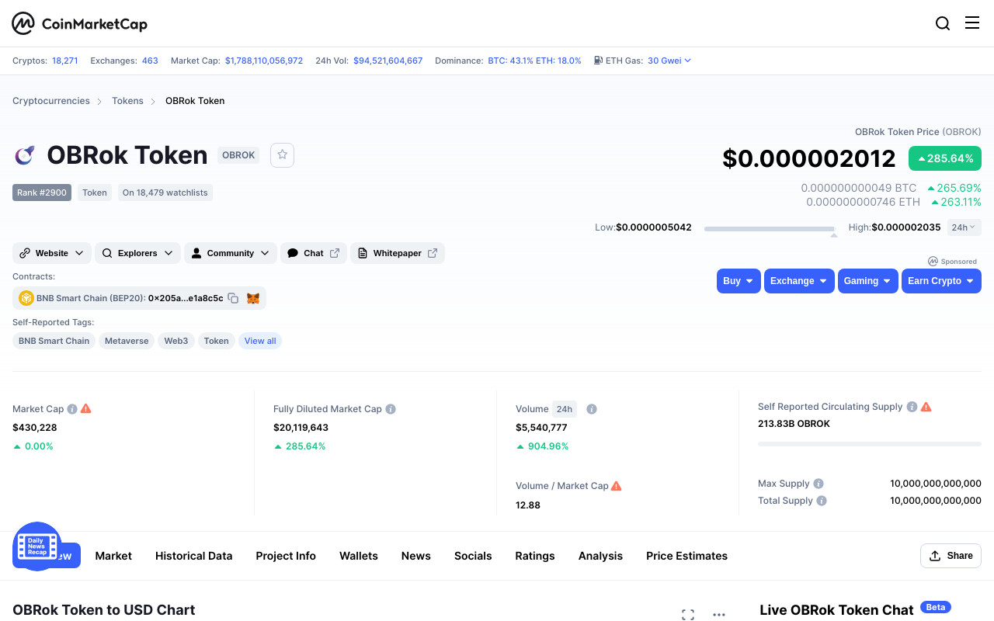The image size is (994, 621).
Task: Switch to the Ratings tab
Action: click(x=535, y=556)
